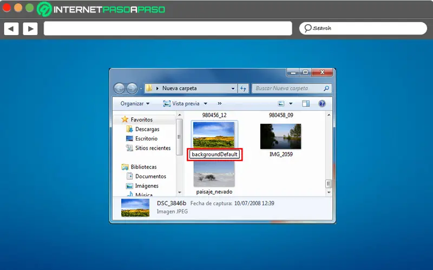Image resolution: width=433 pixels, height=270 pixels.
Task: Click the Vista previa button
Action: click(181, 104)
